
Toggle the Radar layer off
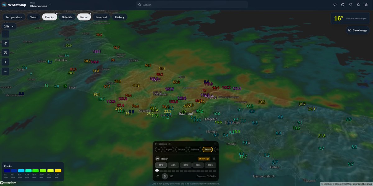point(84,17)
